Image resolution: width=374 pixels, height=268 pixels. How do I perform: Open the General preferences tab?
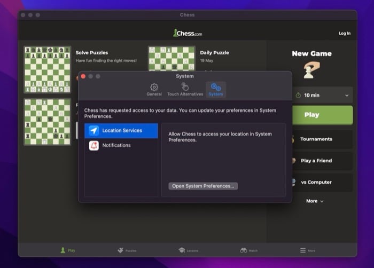154,90
